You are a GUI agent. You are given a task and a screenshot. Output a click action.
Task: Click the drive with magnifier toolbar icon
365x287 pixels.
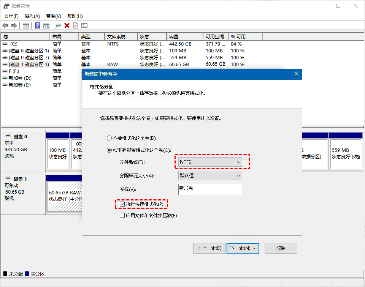coord(58,25)
